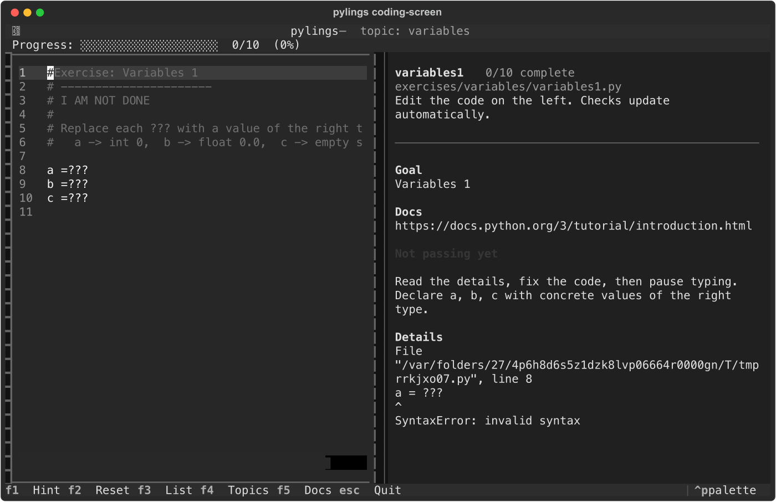Place cursor on line 10 'c =???'

click(x=67, y=198)
